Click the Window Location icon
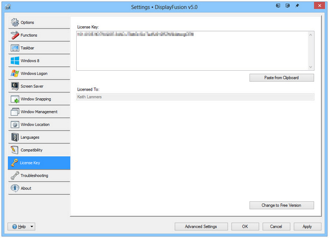 [x=15, y=124]
